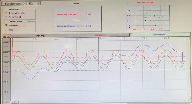
Task: Select the Vertical display mode
Action: coord(6,17)
